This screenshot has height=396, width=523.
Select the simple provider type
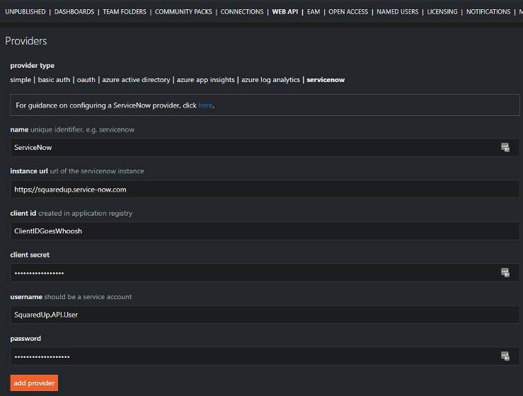tap(21, 80)
